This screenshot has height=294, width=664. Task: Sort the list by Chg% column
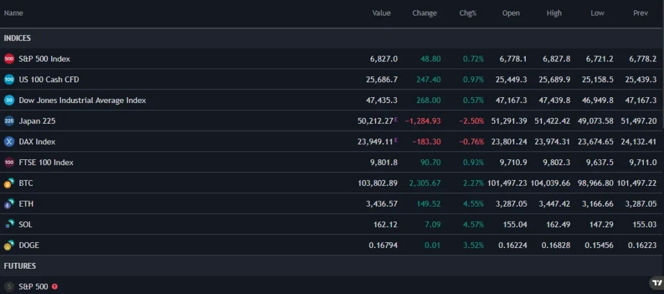[468, 13]
